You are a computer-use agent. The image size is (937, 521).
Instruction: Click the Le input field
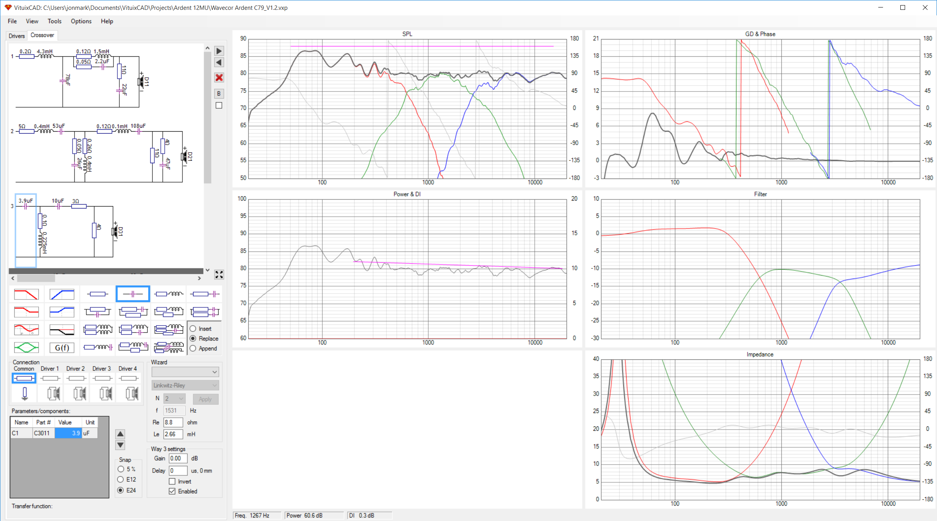coord(173,434)
